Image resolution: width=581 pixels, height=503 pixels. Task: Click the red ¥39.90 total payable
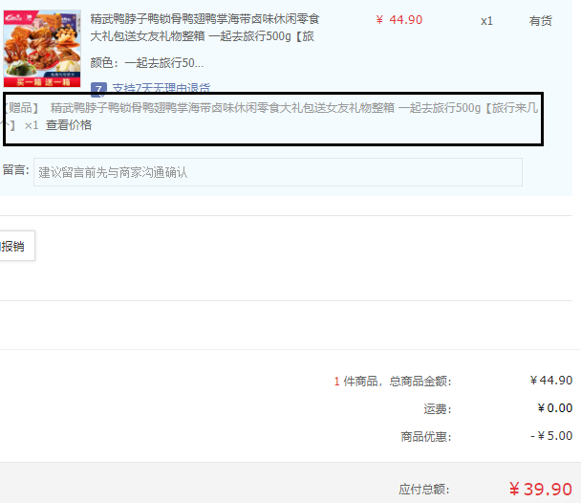click(x=540, y=489)
